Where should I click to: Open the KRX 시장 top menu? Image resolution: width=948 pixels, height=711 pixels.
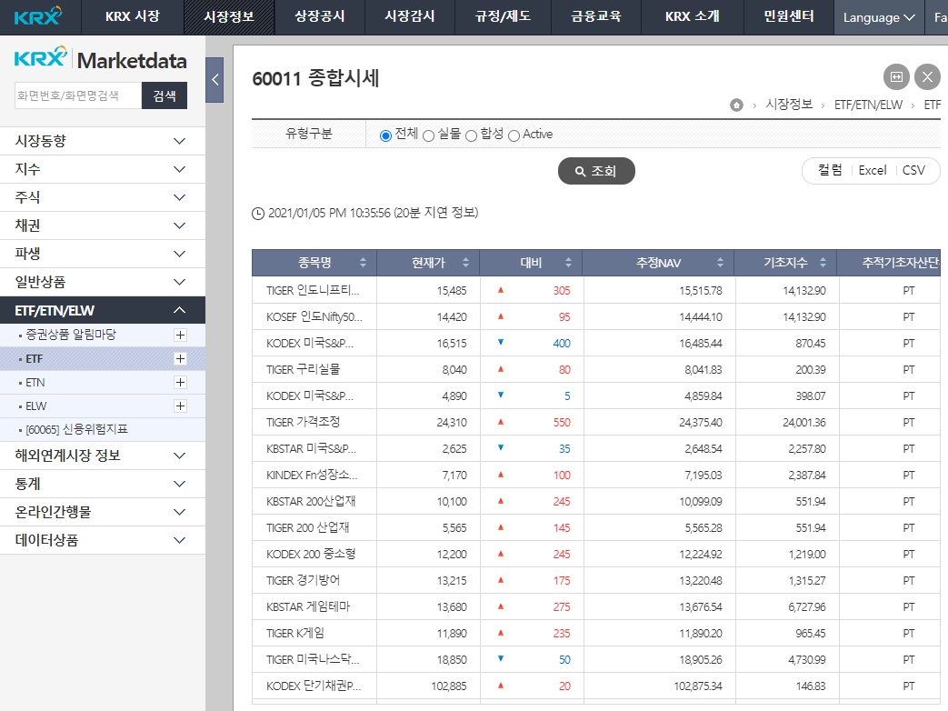[133, 17]
